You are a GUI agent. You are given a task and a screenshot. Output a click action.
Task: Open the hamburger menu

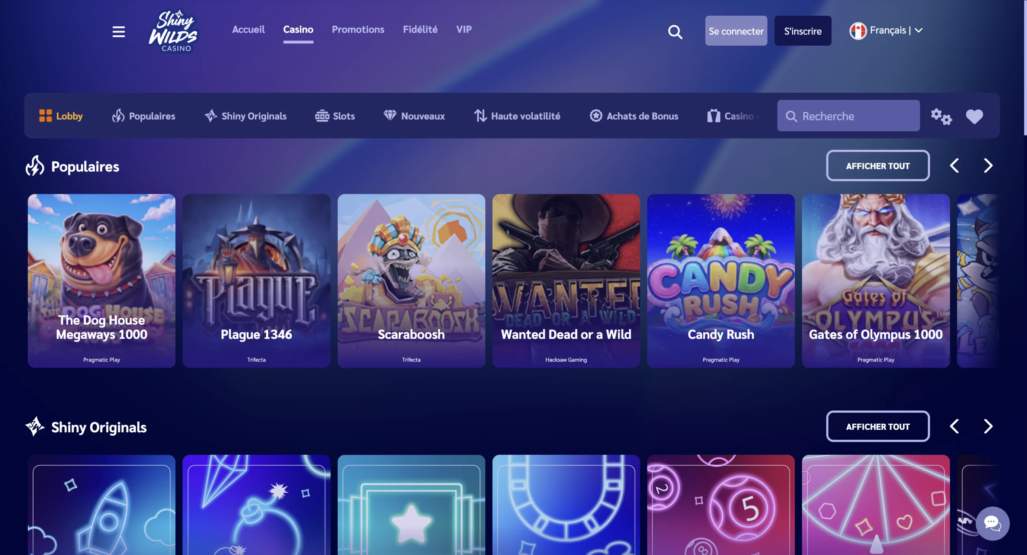(118, 31)
